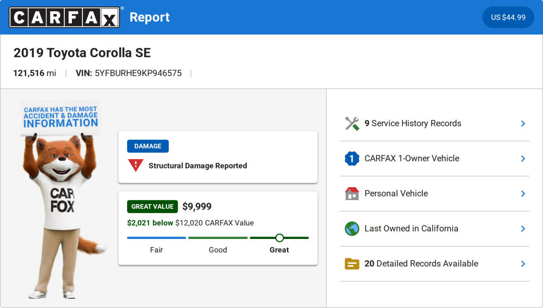Expand the Detailed Records Available chevron

523,264
